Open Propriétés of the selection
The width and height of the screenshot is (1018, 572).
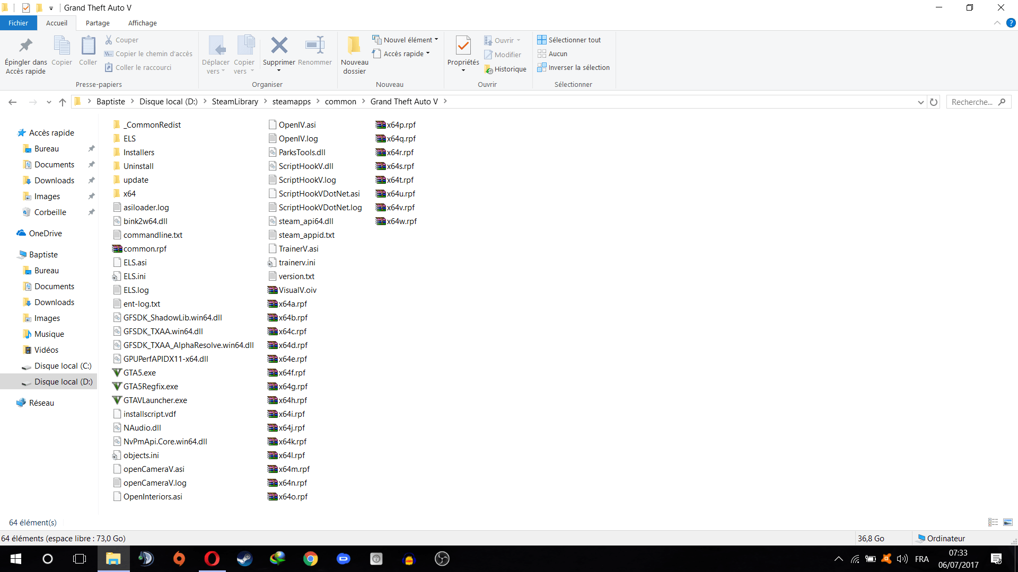point(463,55)
